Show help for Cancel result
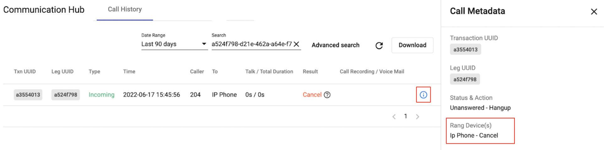Image resolution: width=604 pixels, height=150 pixels. pyautogui.click(x=327, y=95)
